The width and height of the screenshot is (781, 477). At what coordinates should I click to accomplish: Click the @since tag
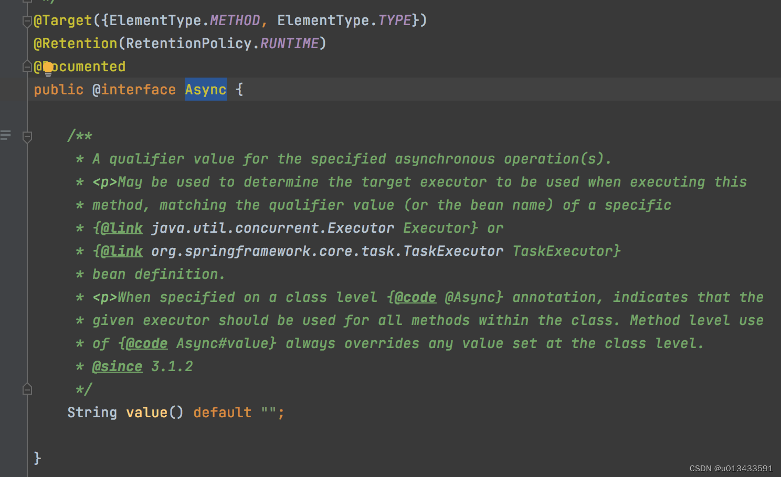[x=118, y=366]
